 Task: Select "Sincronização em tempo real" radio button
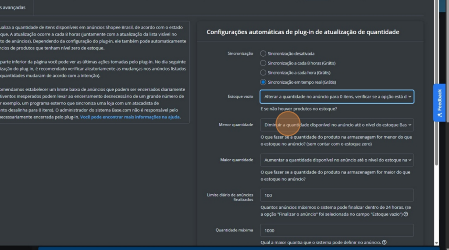pos(263,82)
